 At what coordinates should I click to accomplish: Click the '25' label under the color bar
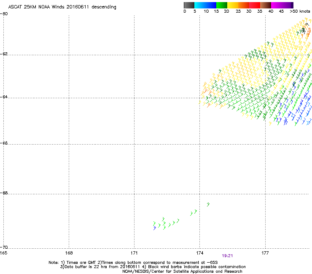238,11
